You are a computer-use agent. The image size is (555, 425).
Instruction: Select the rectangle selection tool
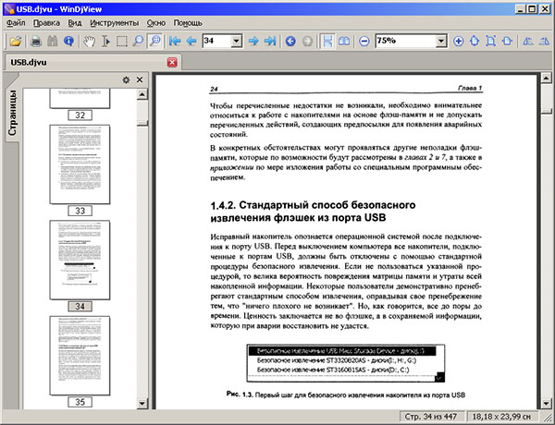point(121,42)
